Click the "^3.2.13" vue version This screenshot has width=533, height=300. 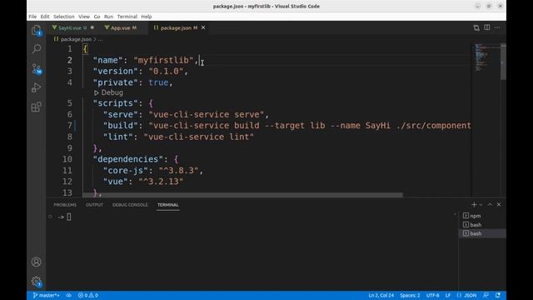(x=161, y=182)
